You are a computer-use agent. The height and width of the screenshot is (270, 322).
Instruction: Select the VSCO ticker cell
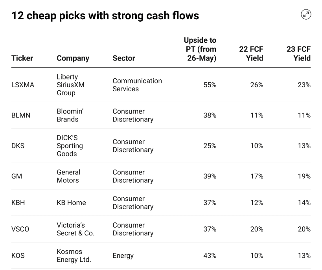(20, 229)
